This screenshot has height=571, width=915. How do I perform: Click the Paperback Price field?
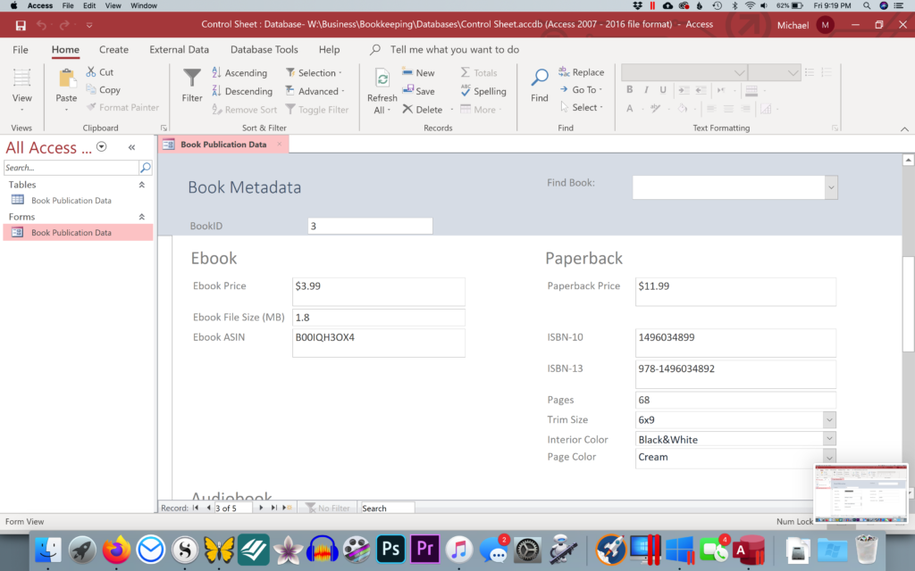coord(736,292)
